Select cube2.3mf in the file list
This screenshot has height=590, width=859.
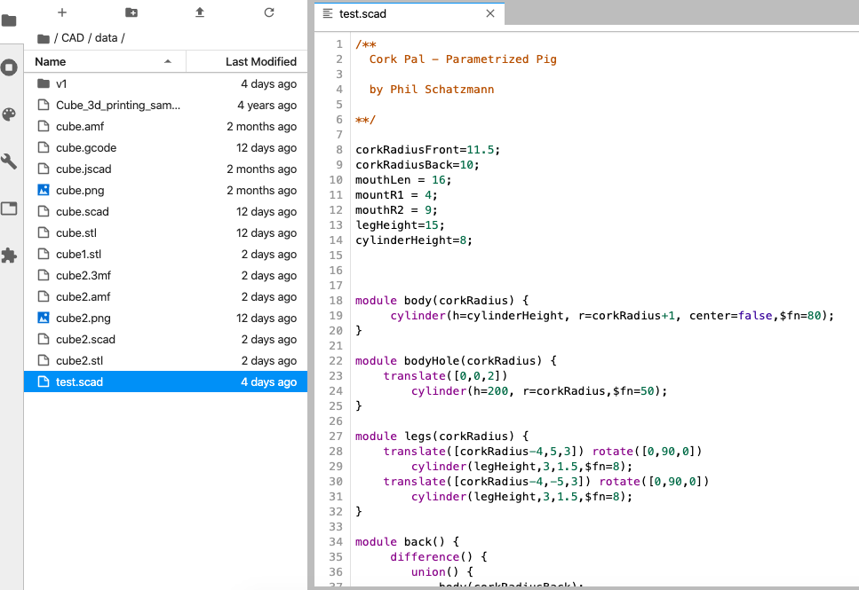click(165, 276)
